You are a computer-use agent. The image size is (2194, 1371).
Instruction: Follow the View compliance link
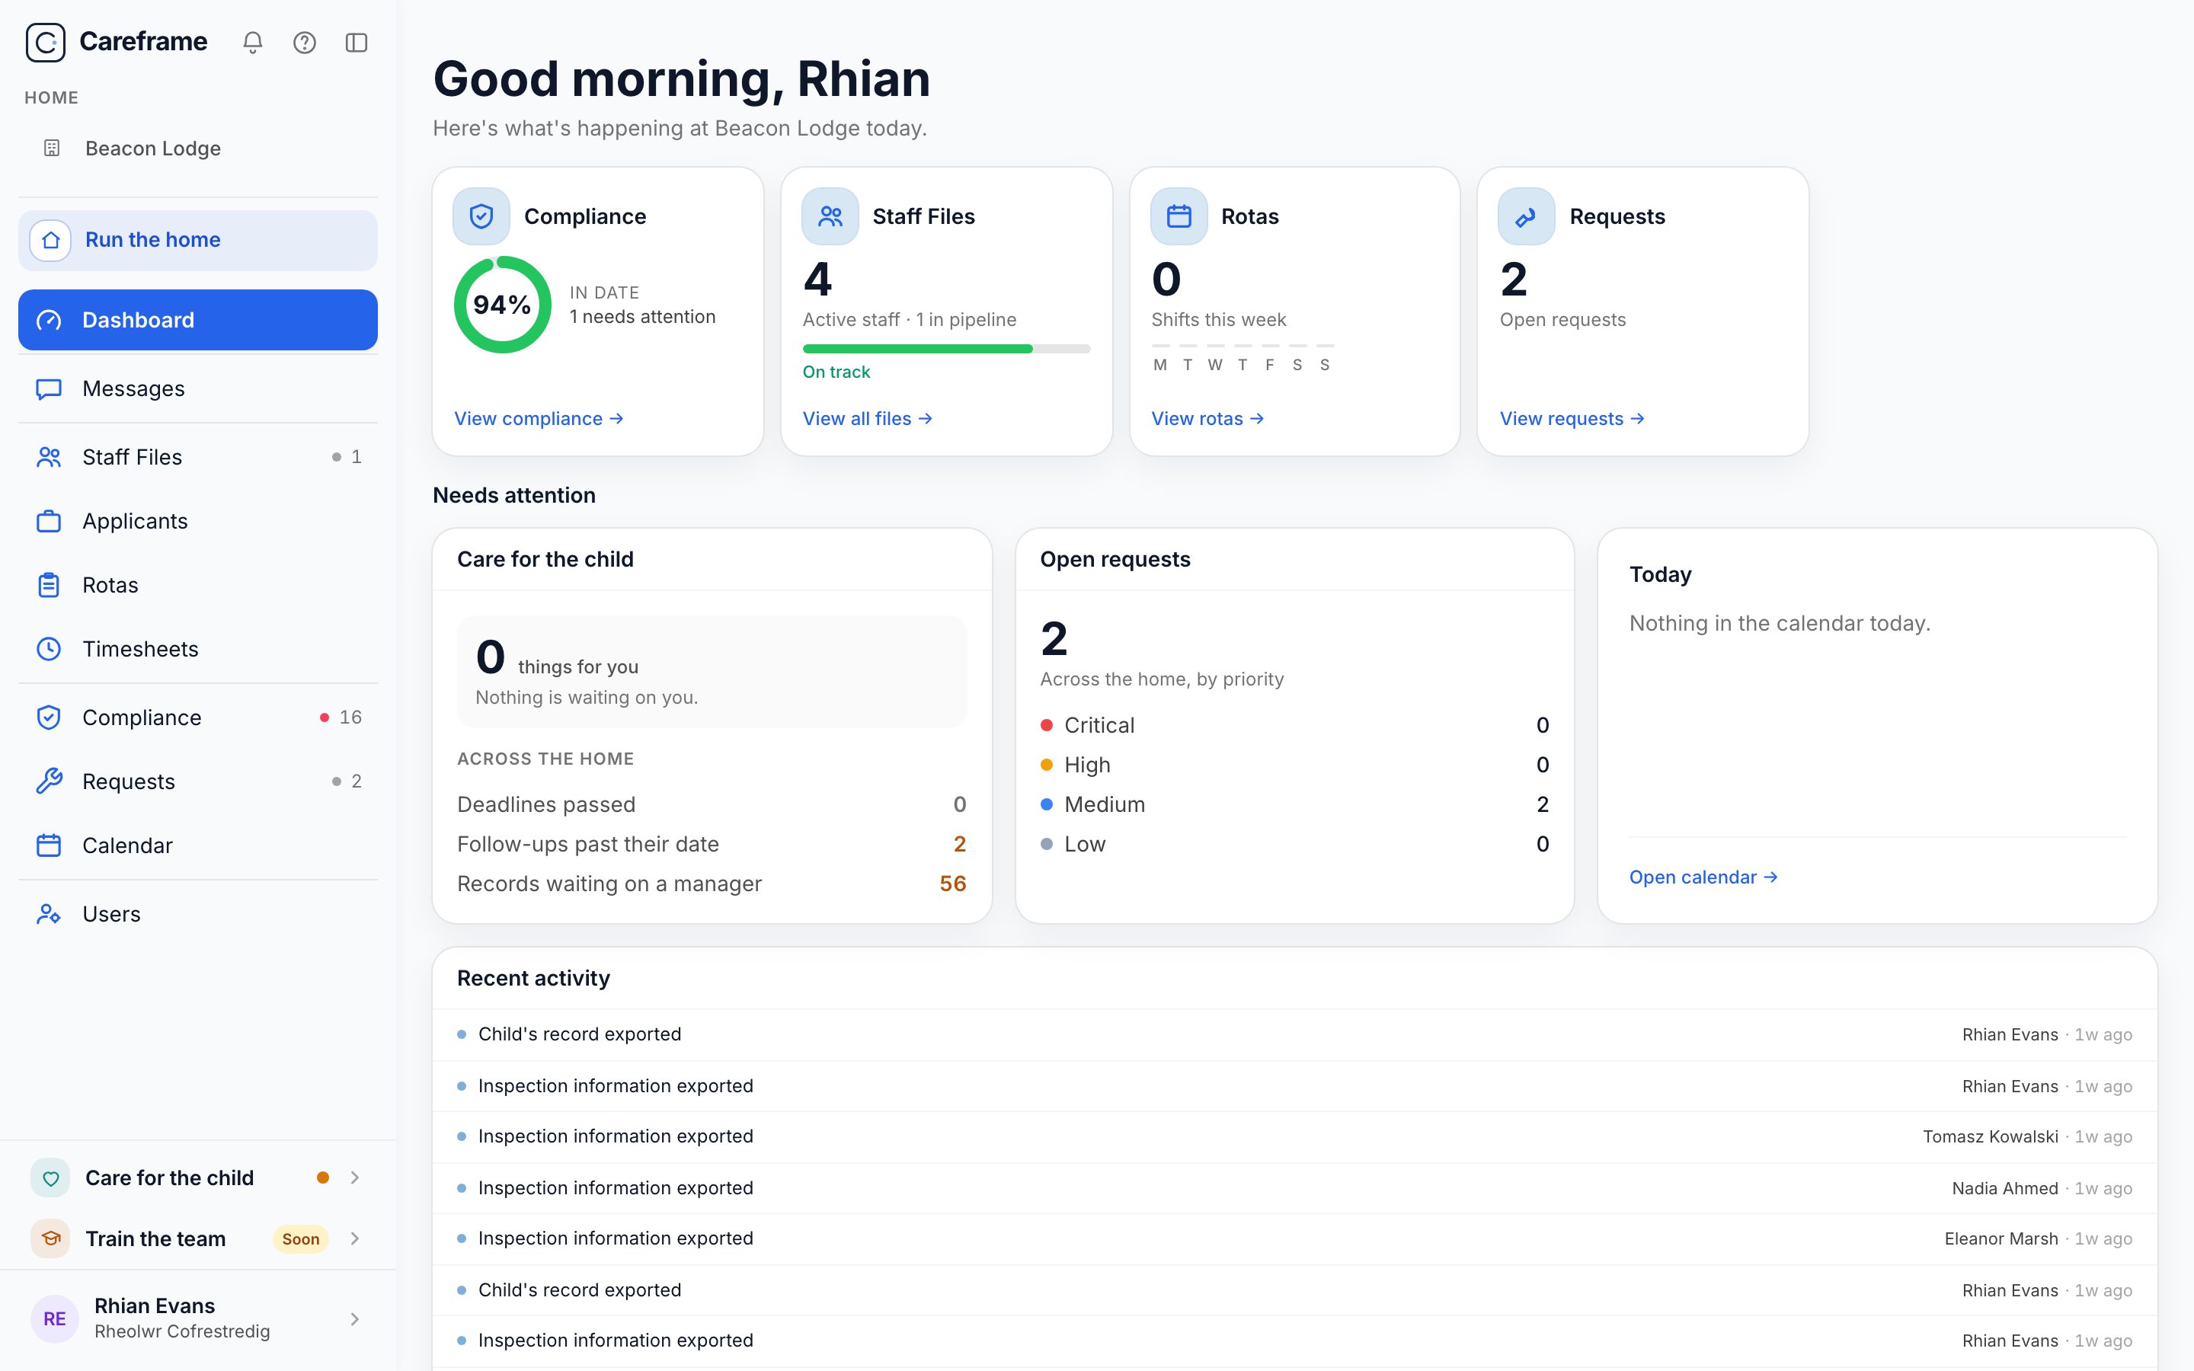point(539,419)
